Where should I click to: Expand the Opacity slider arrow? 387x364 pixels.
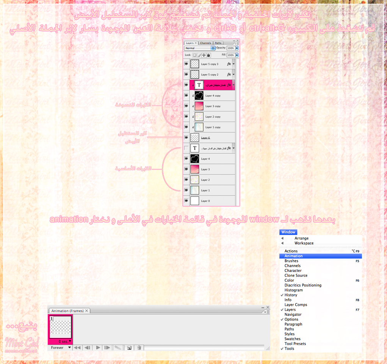pyautogui.click(x=237, y=48)
